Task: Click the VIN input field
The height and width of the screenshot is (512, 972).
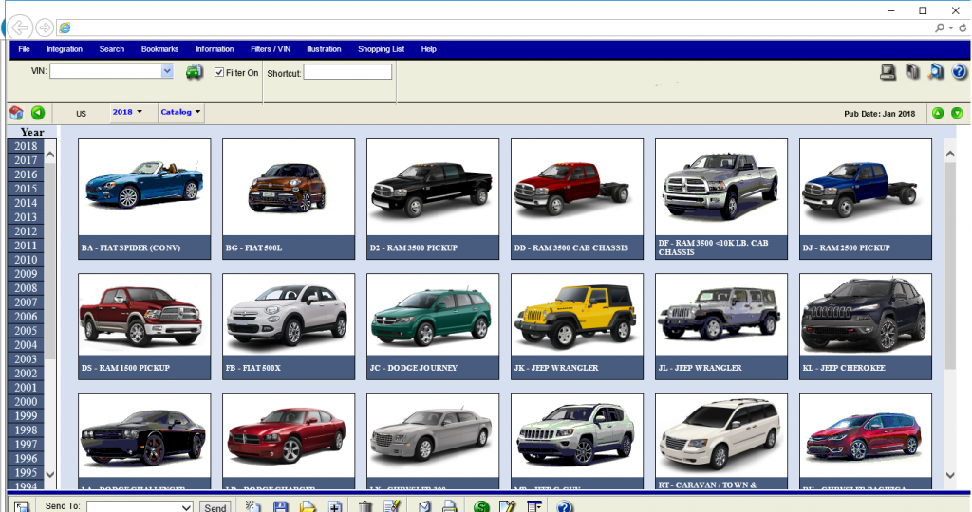Action: pos(106,71)
